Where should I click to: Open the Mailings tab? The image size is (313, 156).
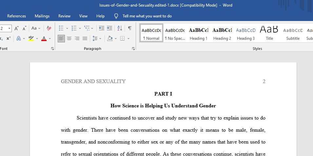[42, 16]
